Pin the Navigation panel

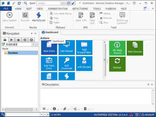pyautogui.click(x=32, y=34)
